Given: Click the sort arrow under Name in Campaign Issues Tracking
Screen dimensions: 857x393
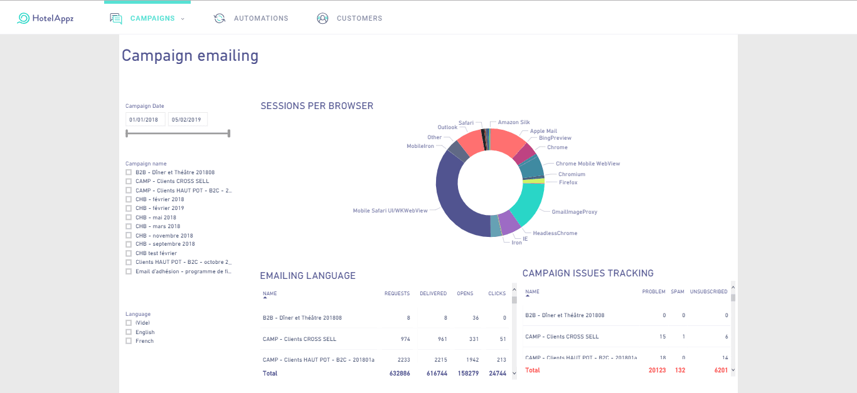Looking at the screenshot, I should coord(527,296).
